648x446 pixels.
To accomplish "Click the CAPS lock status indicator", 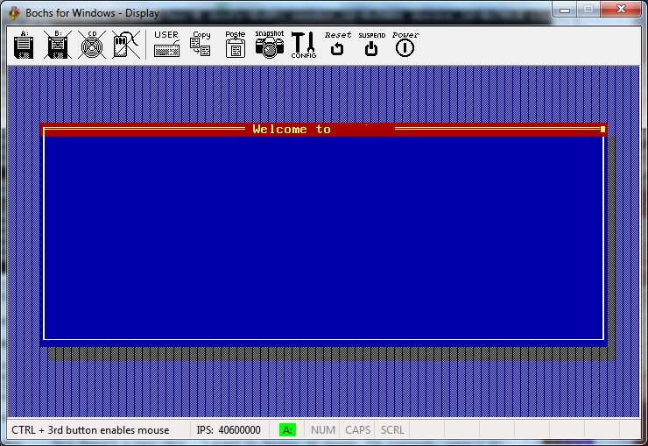I will 357,430.
